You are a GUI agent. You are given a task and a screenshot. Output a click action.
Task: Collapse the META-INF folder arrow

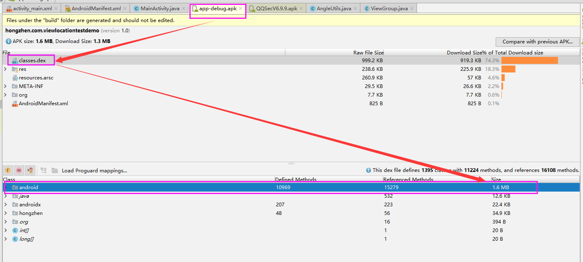pyautogui.click(x=5, y=86)
